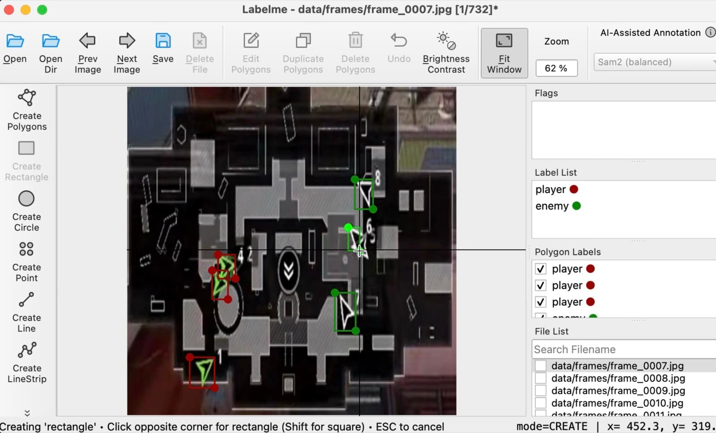
Task: Click the macOS green fullscreen button
Action: [42, 9]
